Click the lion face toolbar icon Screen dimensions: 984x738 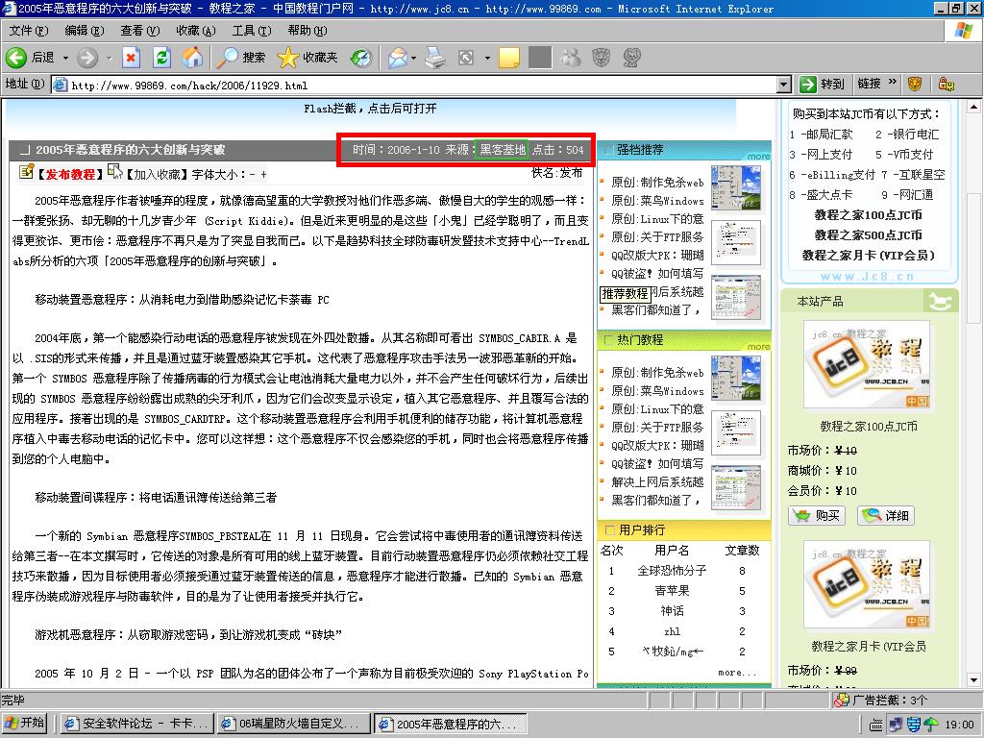(602, 58)
